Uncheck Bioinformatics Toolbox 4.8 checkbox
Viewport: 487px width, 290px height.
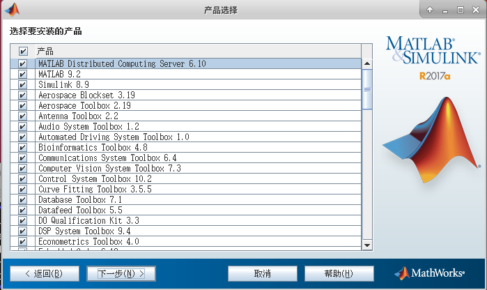22,147
